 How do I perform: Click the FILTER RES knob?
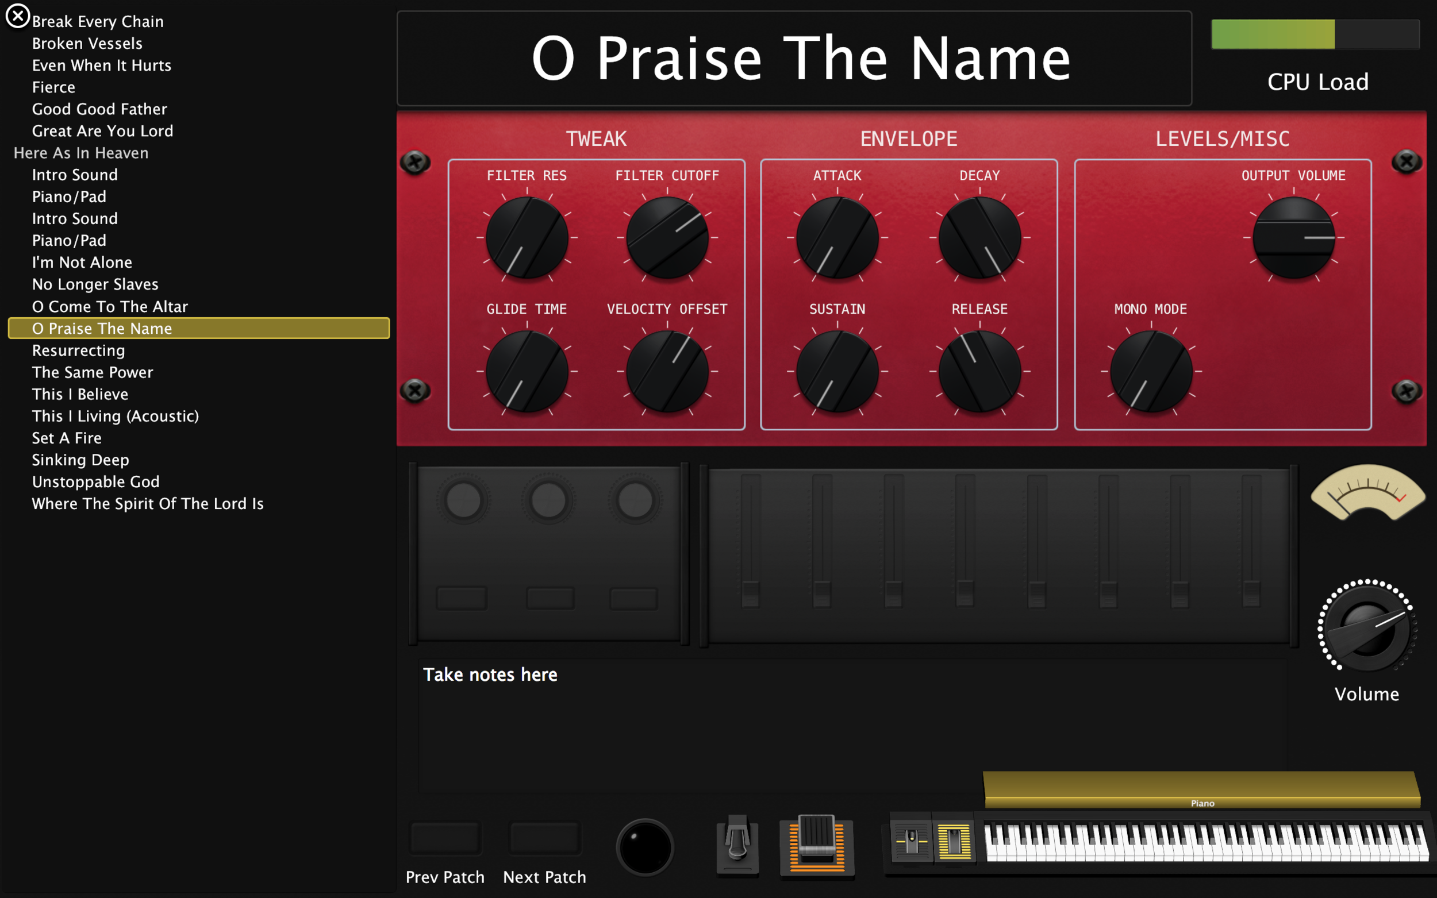(x=527, y=237)
